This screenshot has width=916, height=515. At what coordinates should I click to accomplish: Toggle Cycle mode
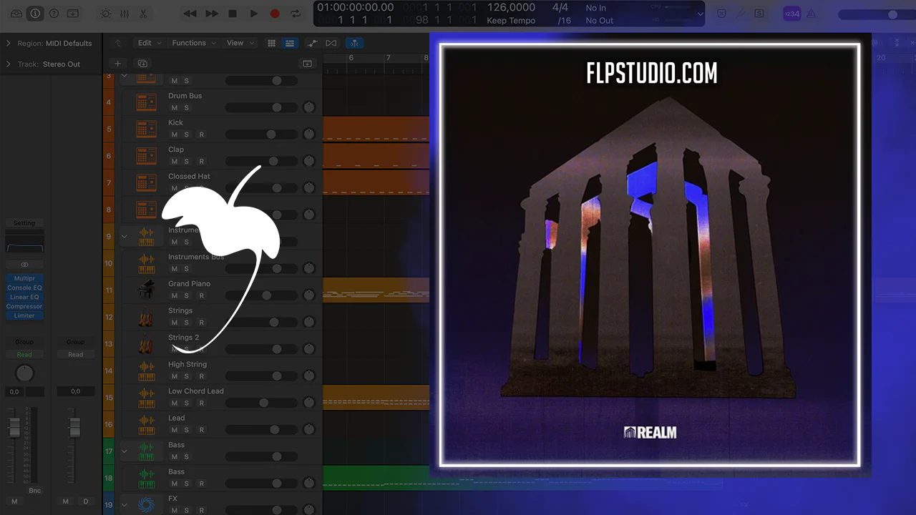click(296, 14)
